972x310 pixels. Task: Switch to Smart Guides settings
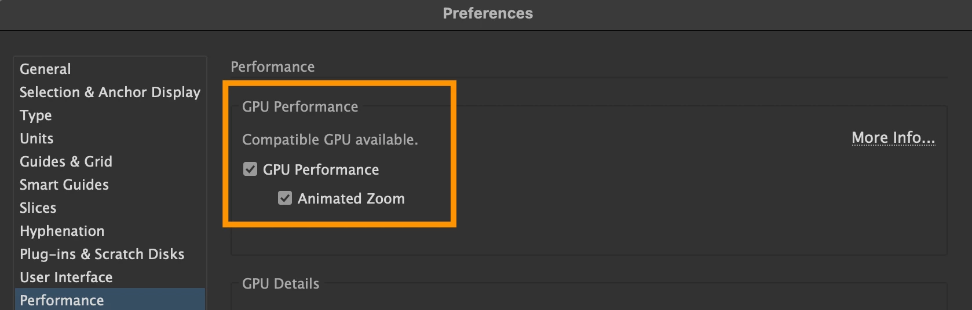pyautogui.click(x=64, y=184)
